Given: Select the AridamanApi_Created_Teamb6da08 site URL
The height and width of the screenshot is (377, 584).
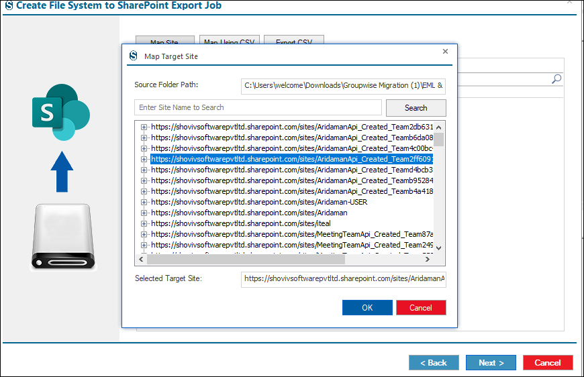Looking at the screenshot, I should point(292,138).
